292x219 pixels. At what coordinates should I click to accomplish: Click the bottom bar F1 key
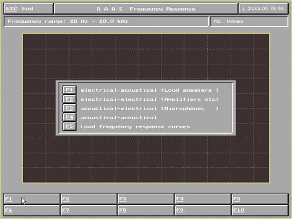32,199
